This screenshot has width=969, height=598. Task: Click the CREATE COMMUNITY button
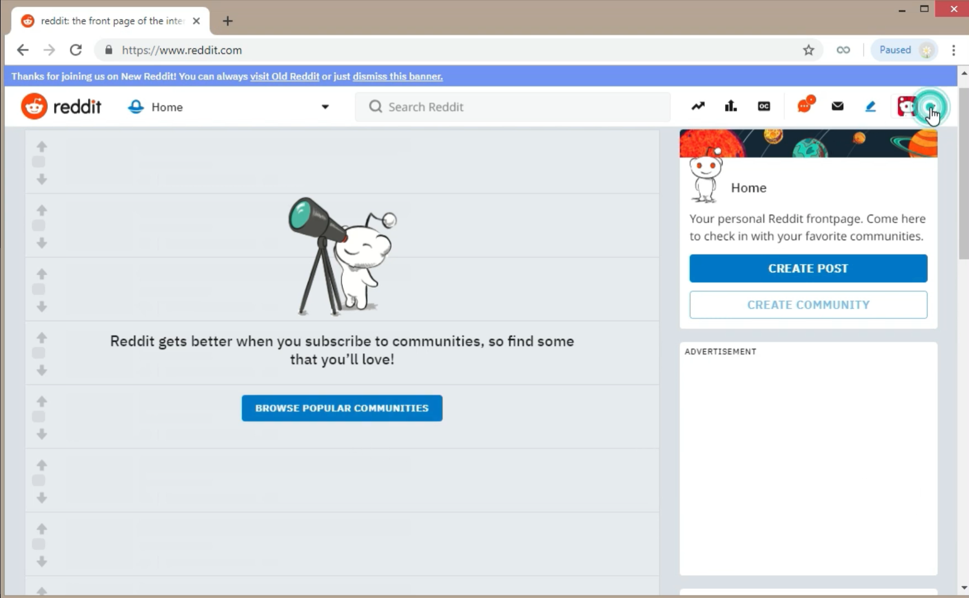click(x=808, y=305)
